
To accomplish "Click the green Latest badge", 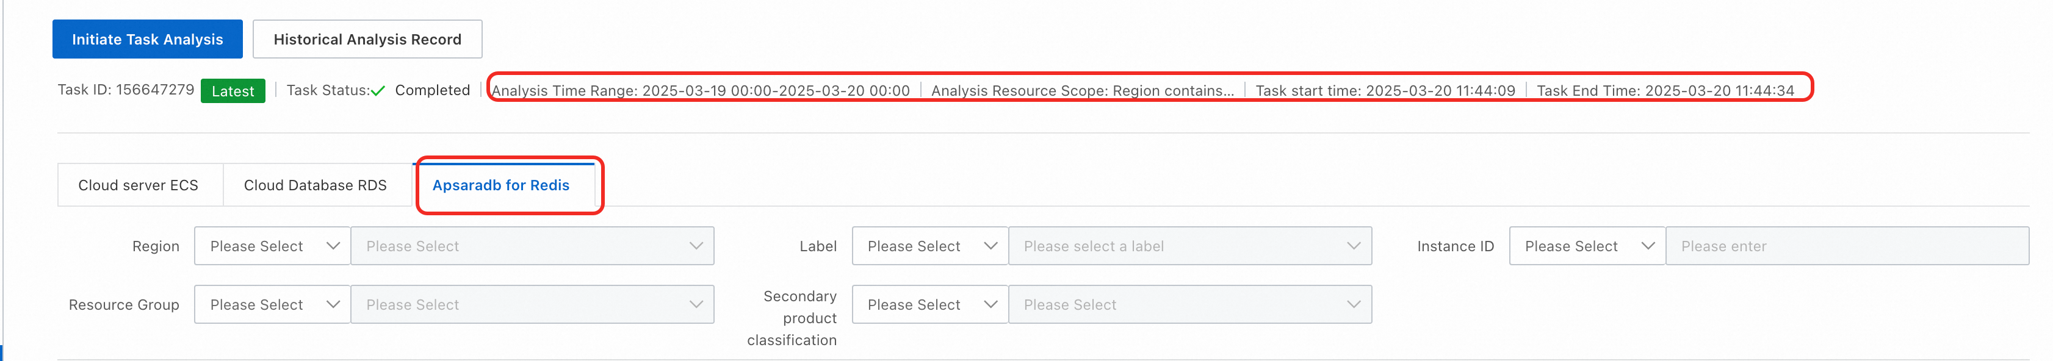I will tap(233, 91).
